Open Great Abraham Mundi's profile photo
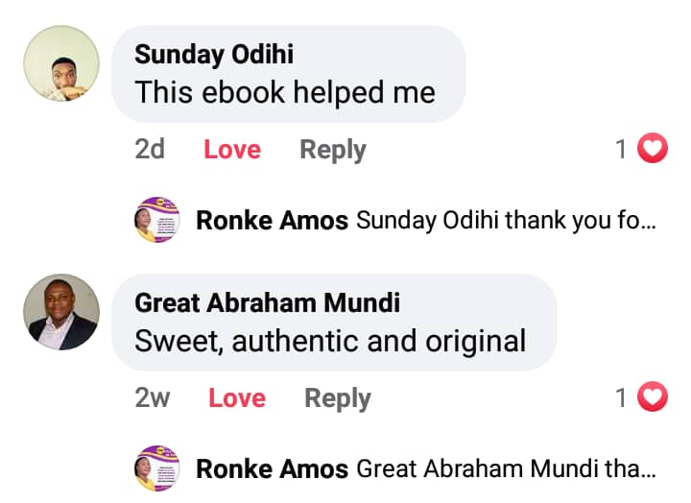The width and height of the screenshot is (691, 503). [x=61, y=312]
